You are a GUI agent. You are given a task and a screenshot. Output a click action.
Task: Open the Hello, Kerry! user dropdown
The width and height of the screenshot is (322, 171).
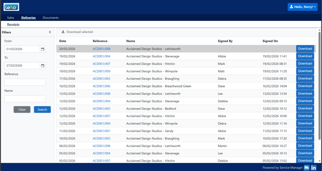pyautogui.click(x=303, y=7)
